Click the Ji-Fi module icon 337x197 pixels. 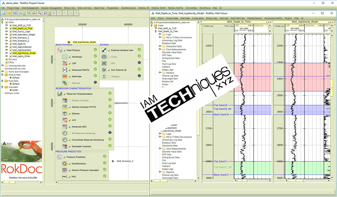(x=65, y=120)
